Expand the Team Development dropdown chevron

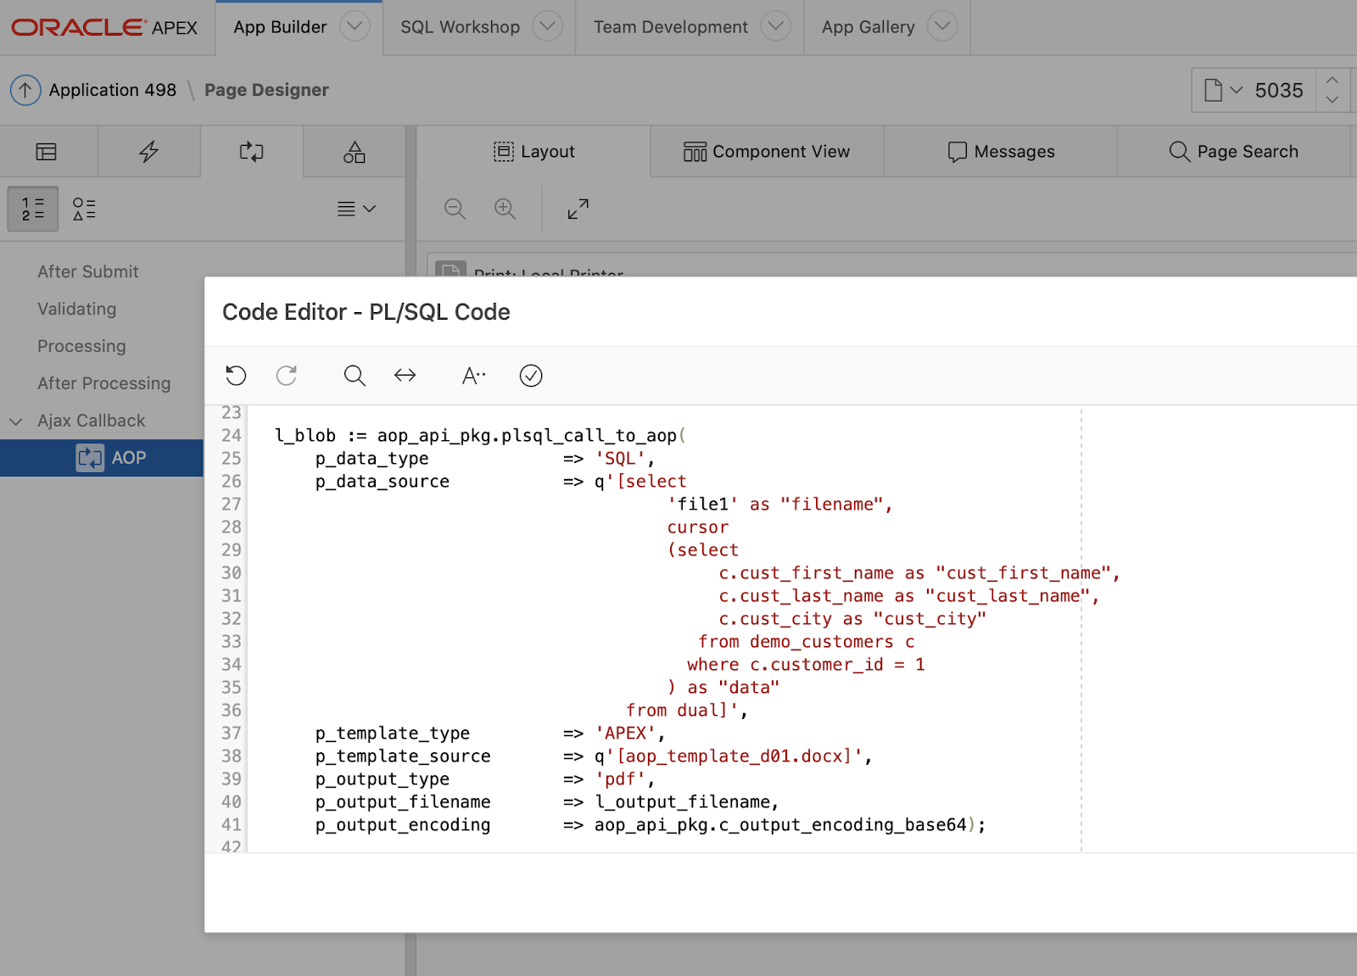point(775,26)
